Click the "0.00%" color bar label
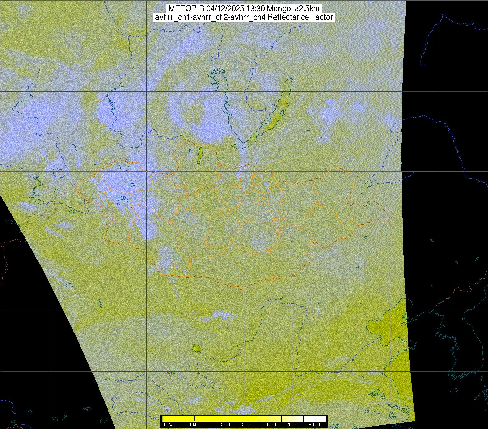This screenshot has width=488, height=429. [167, 424]
